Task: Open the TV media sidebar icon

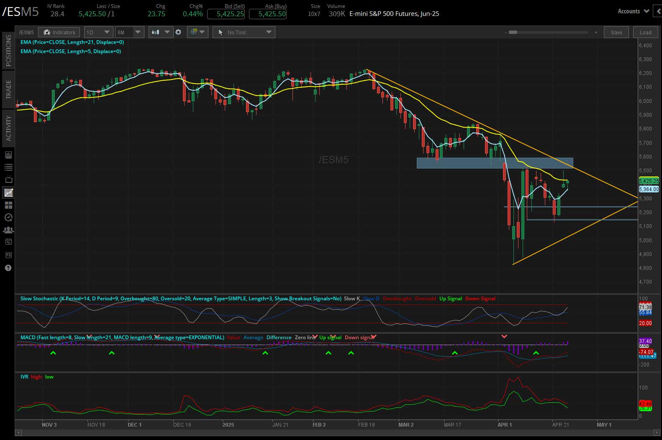Action: (8, 179)
